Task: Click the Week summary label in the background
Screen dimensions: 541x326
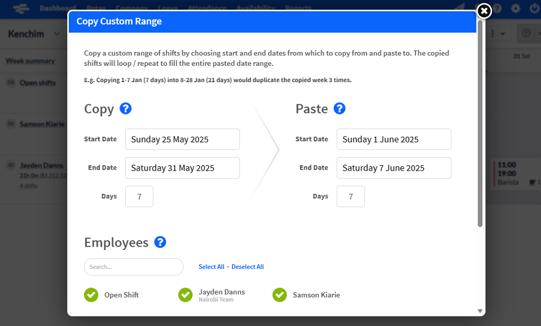Action: pyautogui.click(x=30, y=61)
